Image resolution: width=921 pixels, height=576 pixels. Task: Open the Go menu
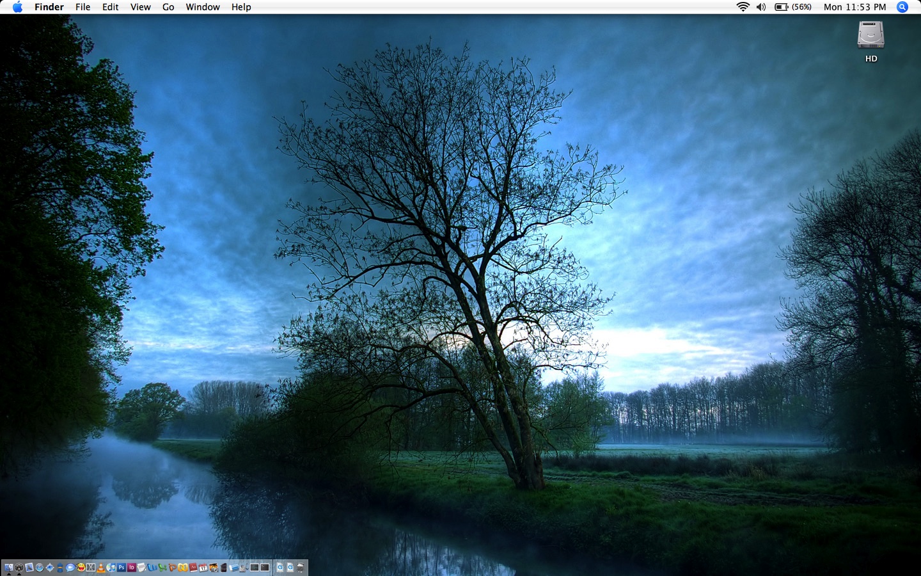click(x=168, y=7)
